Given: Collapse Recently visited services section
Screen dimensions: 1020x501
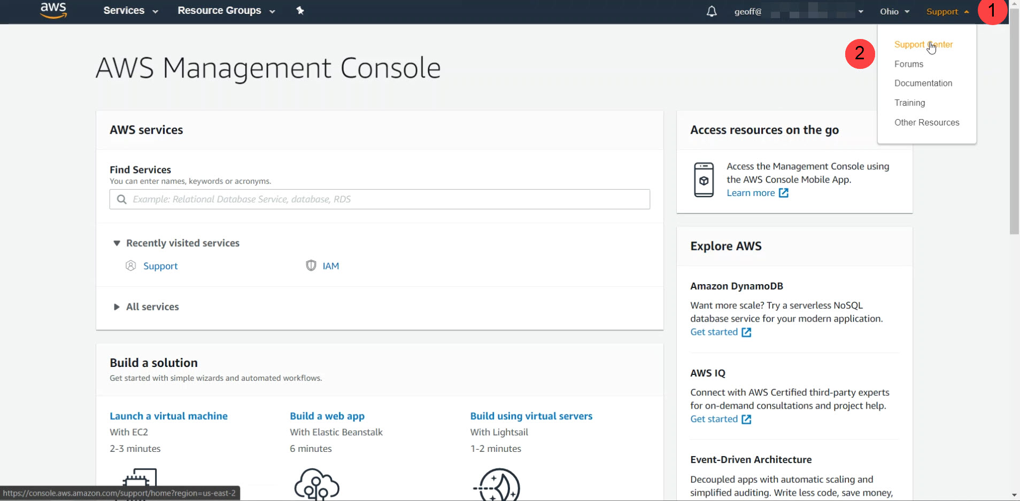Looking at the screenshot, I should 176,243.
